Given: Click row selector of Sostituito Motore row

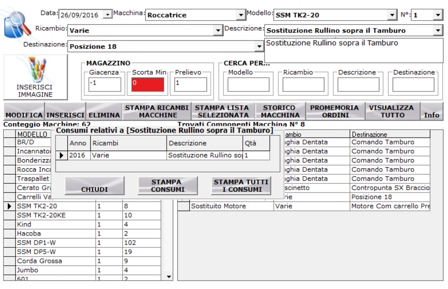Looking at the screenshot, I should coord(183,206).
